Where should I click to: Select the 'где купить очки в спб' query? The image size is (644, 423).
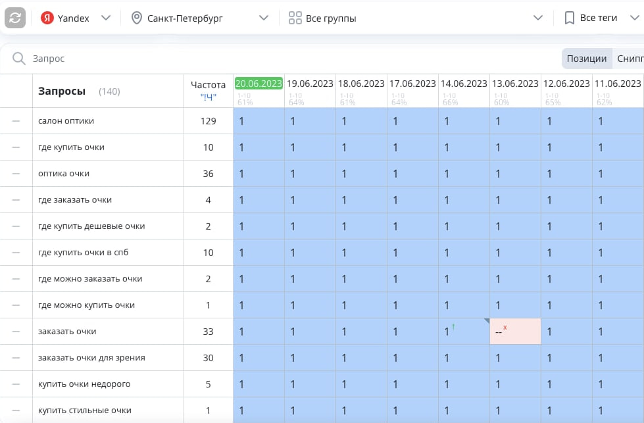point(84,252)
